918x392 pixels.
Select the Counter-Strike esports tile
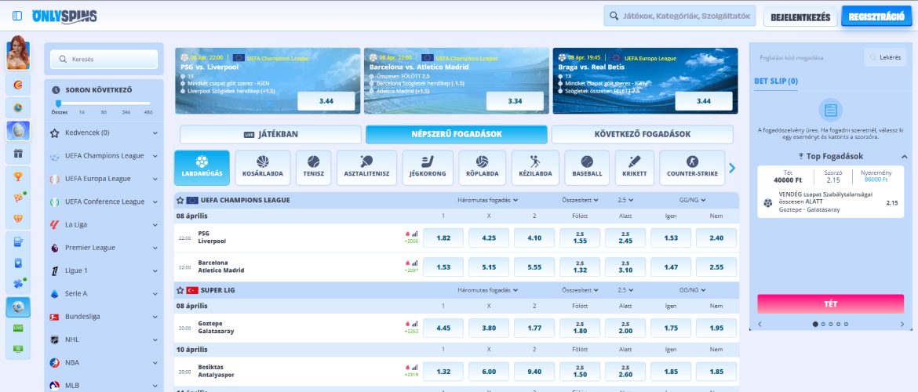tap(692, 167)
